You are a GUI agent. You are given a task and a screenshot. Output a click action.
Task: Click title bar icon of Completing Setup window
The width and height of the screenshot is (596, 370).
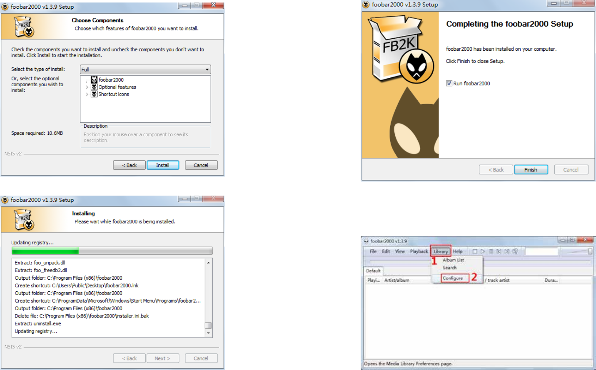coord(366,4)
